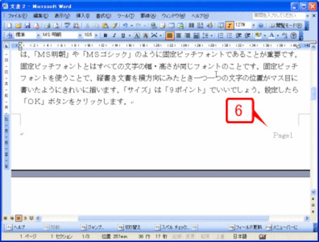Expand the undo history dropdown arrow
Screen dimensions: 319x242
pyautogui.click(x=132, y=26)
